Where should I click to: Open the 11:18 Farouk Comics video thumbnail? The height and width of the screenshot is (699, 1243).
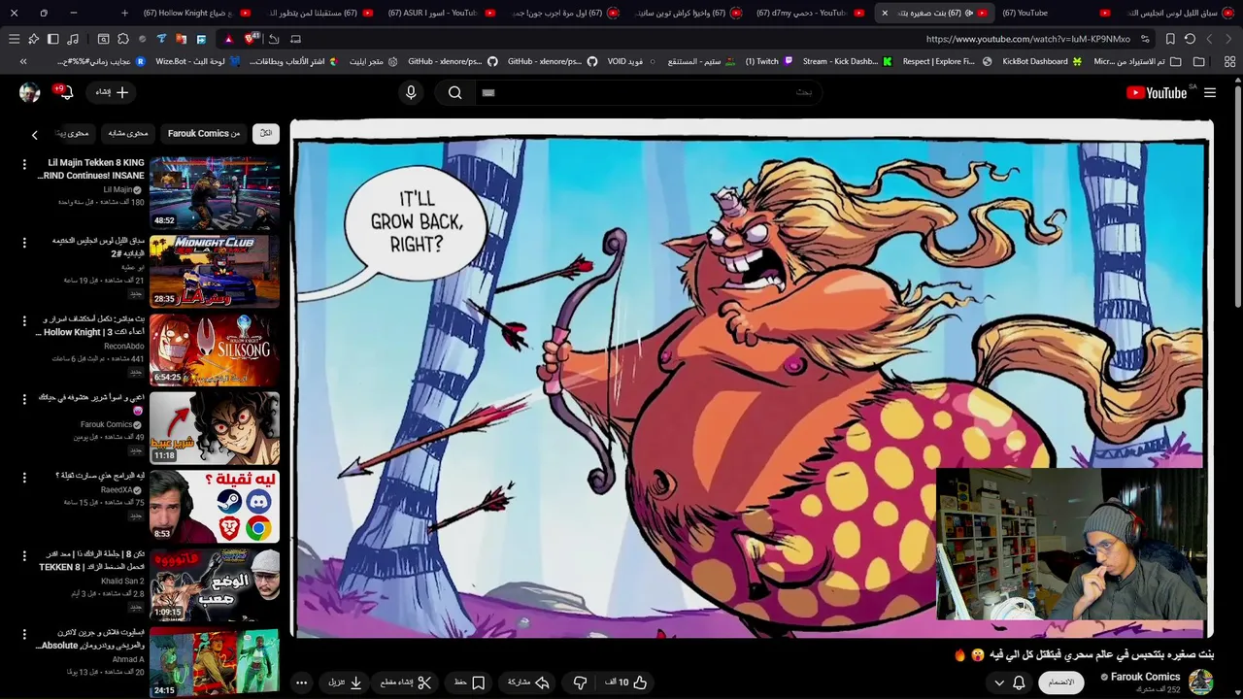(214, 428)
